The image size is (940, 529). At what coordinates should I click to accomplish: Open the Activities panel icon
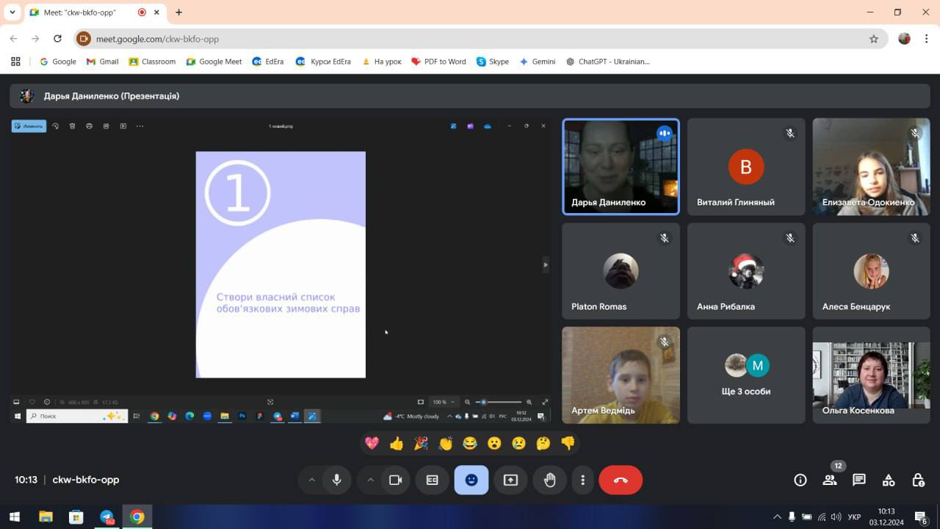[x=889, y=480]
